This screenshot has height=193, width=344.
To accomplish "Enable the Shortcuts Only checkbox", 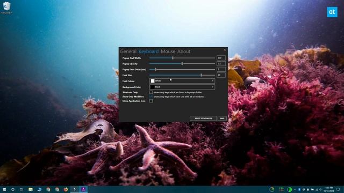I will (x=151, y=92).
